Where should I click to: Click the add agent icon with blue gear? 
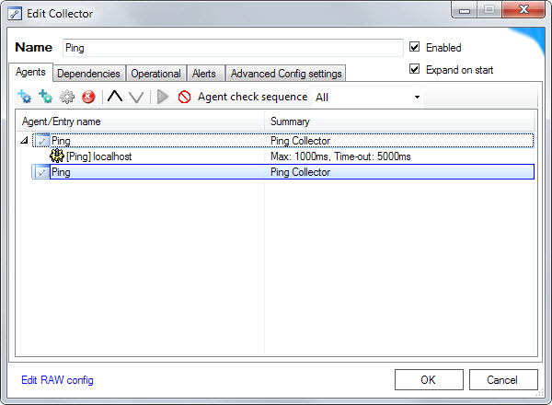24,97
